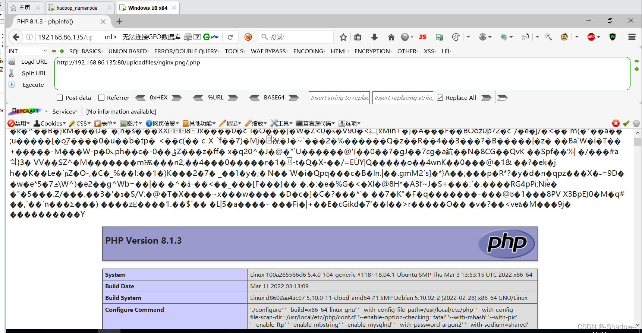Image resolution: width=642 pixels, height=333 pixels.
Task: Click the green checkmark validation icon
Action: (x=626, y=123)
